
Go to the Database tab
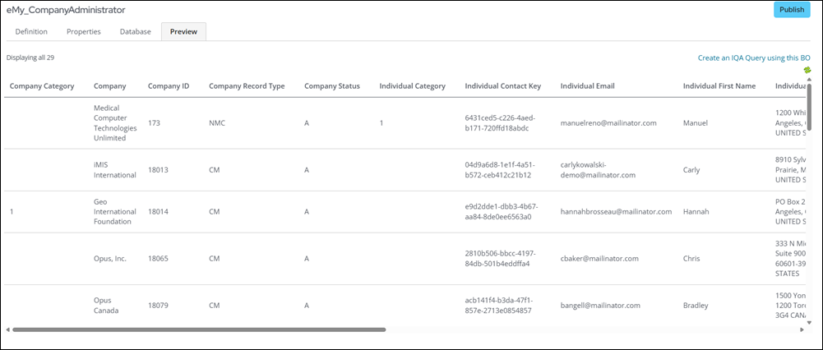(x=135, y=32)
